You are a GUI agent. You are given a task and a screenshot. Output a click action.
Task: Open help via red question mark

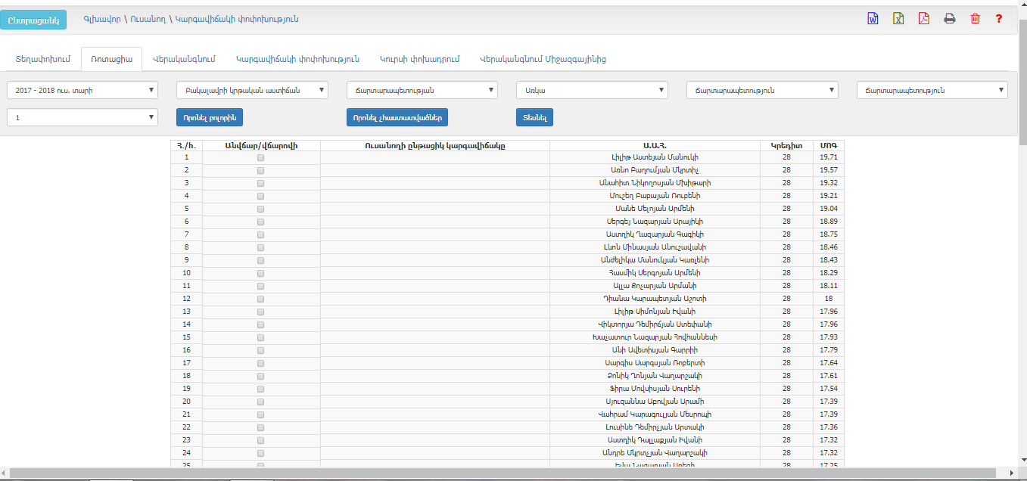point(999,19)
